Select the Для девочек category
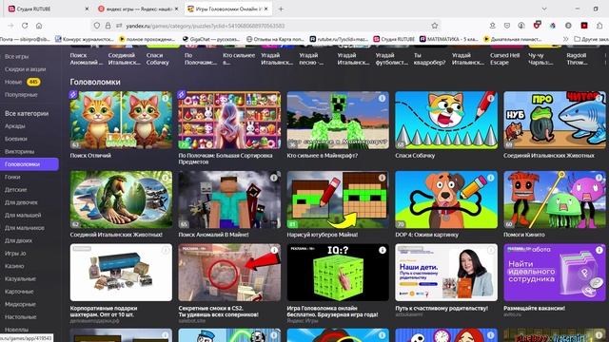 coord(21,202)
